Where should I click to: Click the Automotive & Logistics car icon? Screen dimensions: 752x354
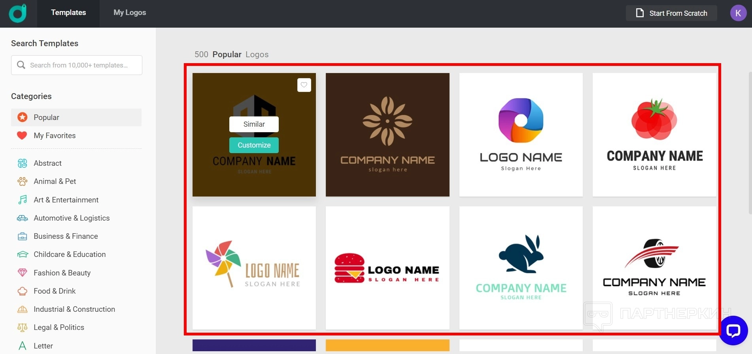coord(23,218)
